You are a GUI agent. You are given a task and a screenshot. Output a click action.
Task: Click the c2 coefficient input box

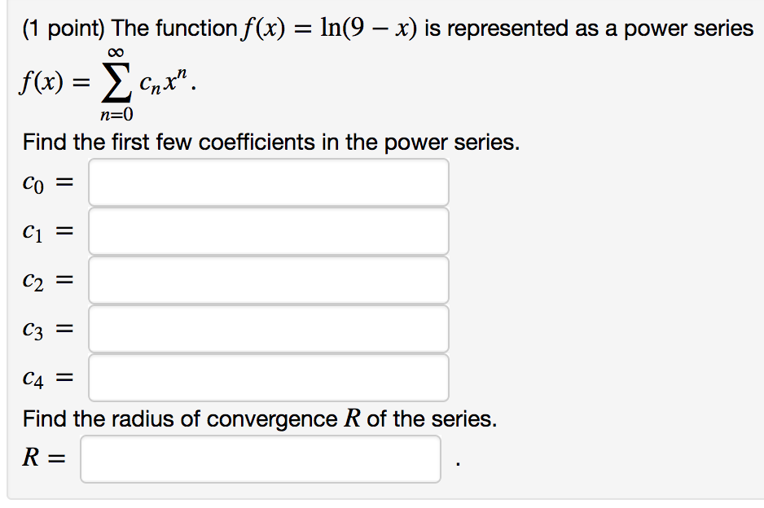(269, 279)
